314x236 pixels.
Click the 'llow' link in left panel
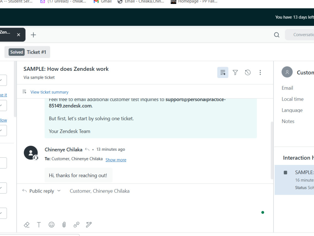(3, 120)
